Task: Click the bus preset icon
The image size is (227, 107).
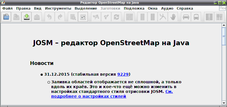Action: (196, 17)
